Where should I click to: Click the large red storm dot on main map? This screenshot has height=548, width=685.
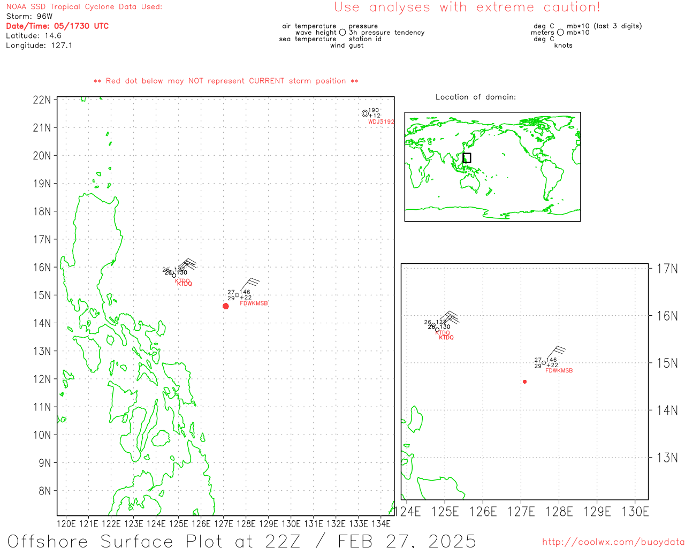click(x=226, y=306)
